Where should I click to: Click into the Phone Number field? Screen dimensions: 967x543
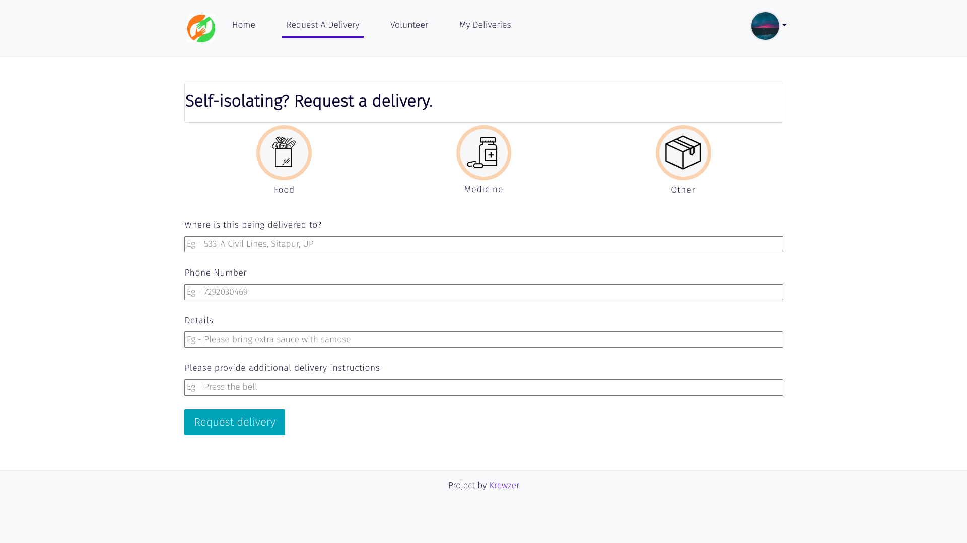483,292
